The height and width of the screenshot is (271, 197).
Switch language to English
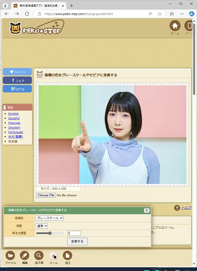pos(13,114)
